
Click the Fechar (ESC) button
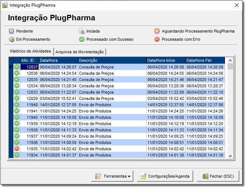pyautogui.click(x=218, y=176)
